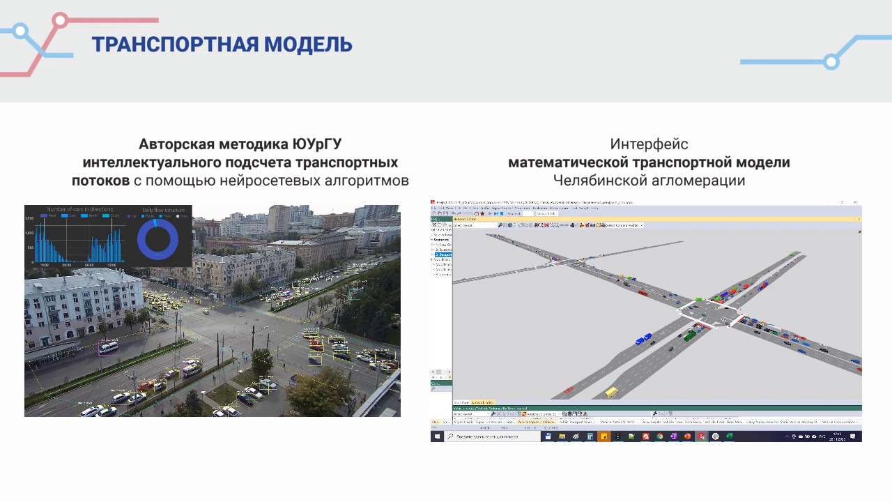Image resolution: width=892 pixels, height=502 pixels.
Task: Open the Delay Results list tab
Action: click(x=652, y=422)
